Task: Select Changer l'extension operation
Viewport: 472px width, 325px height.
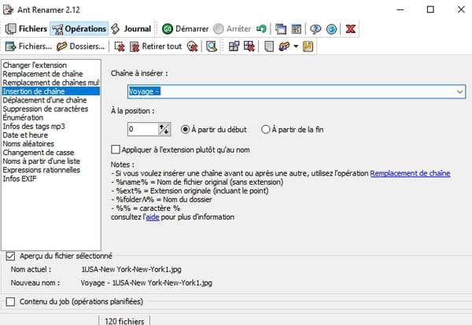Action: [x=51, y=65]
